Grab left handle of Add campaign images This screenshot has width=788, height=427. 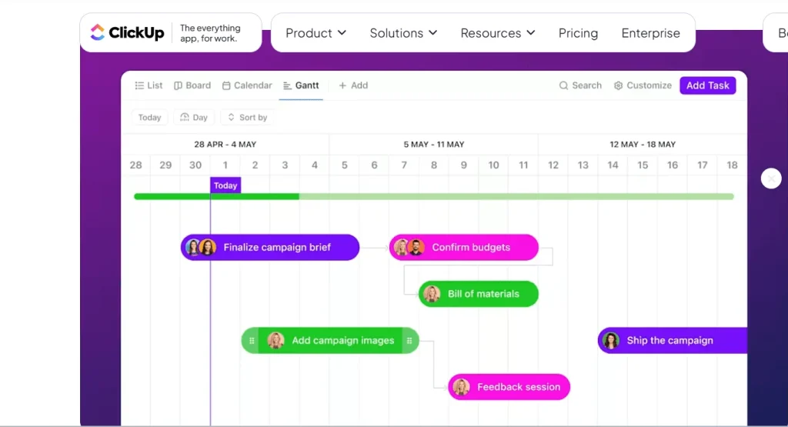[252, 341]
